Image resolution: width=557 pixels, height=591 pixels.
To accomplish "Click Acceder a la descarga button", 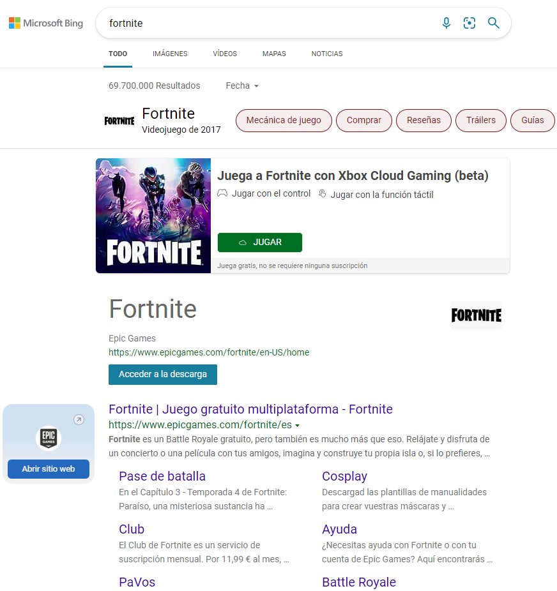I will click(x=162, y=374).
